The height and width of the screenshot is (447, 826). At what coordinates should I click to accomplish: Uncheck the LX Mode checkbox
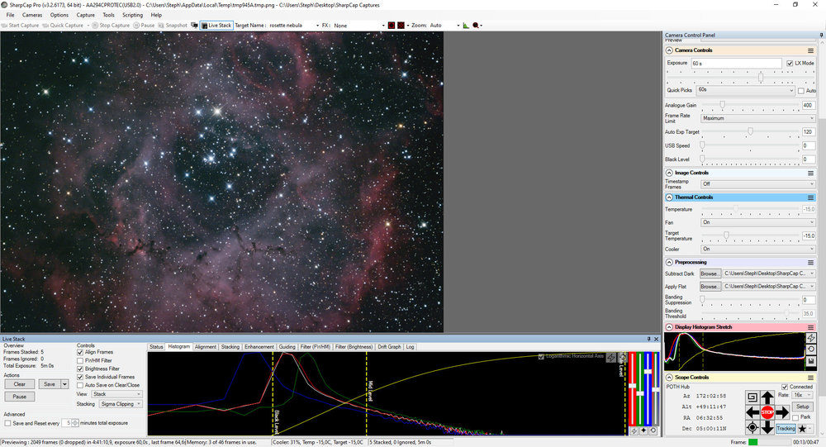[790, 64]
